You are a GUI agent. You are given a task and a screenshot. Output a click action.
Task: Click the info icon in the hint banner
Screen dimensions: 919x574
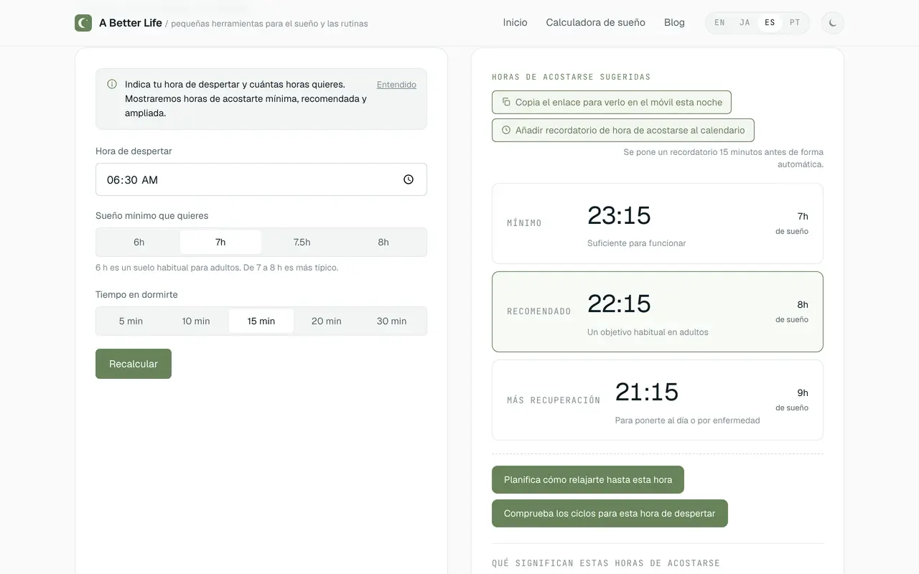[x=112, y=84]
